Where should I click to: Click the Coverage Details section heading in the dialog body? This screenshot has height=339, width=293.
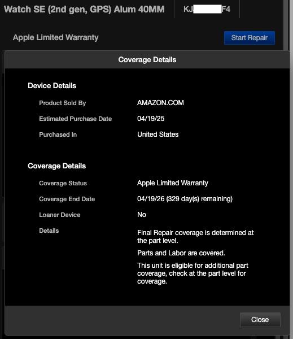pyautogui.click(x=57, y=166)
